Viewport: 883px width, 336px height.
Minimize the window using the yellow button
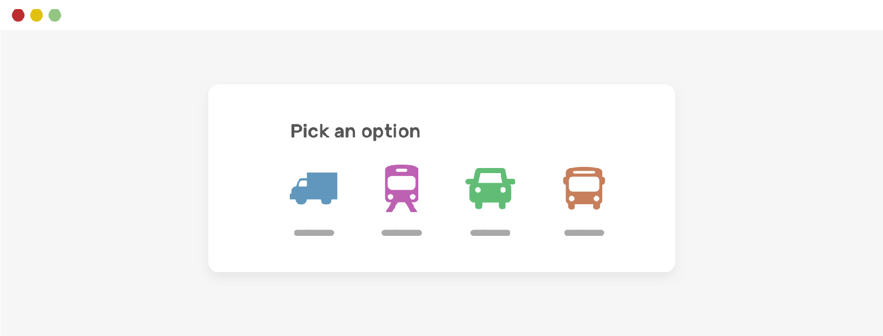(x=36, y=15)
